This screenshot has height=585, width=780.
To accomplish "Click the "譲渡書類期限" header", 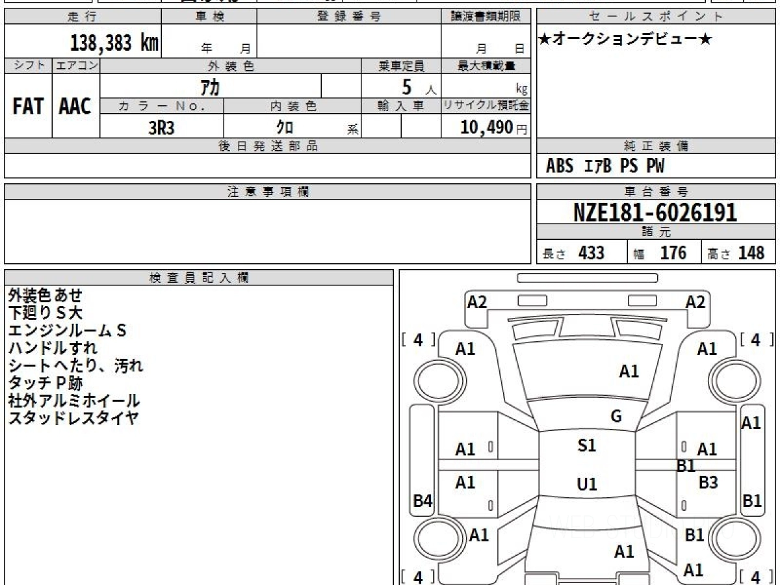I will 486,16.
